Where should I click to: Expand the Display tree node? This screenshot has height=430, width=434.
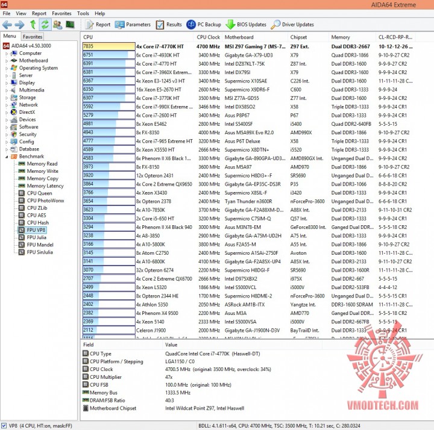point(7,83)
